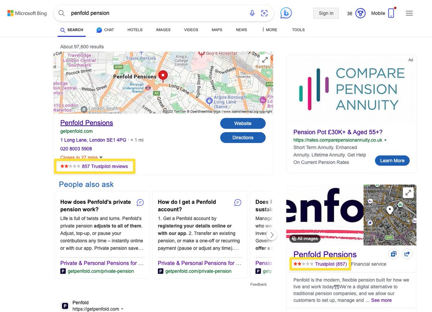
Task: Open chat for Penfold's private pension question
Action: (x=140, y=202)
